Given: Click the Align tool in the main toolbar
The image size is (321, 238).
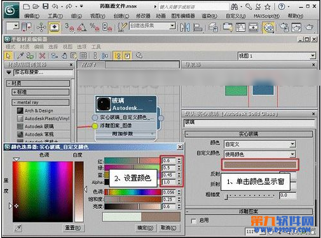Looking at the screenshot, I should coord(198,27).
